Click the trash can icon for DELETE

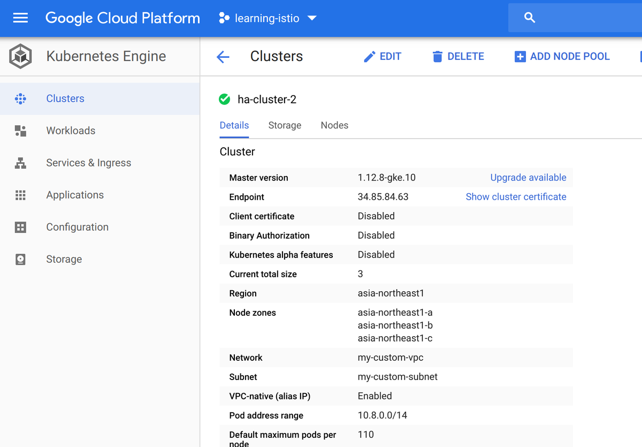(437, 57)
